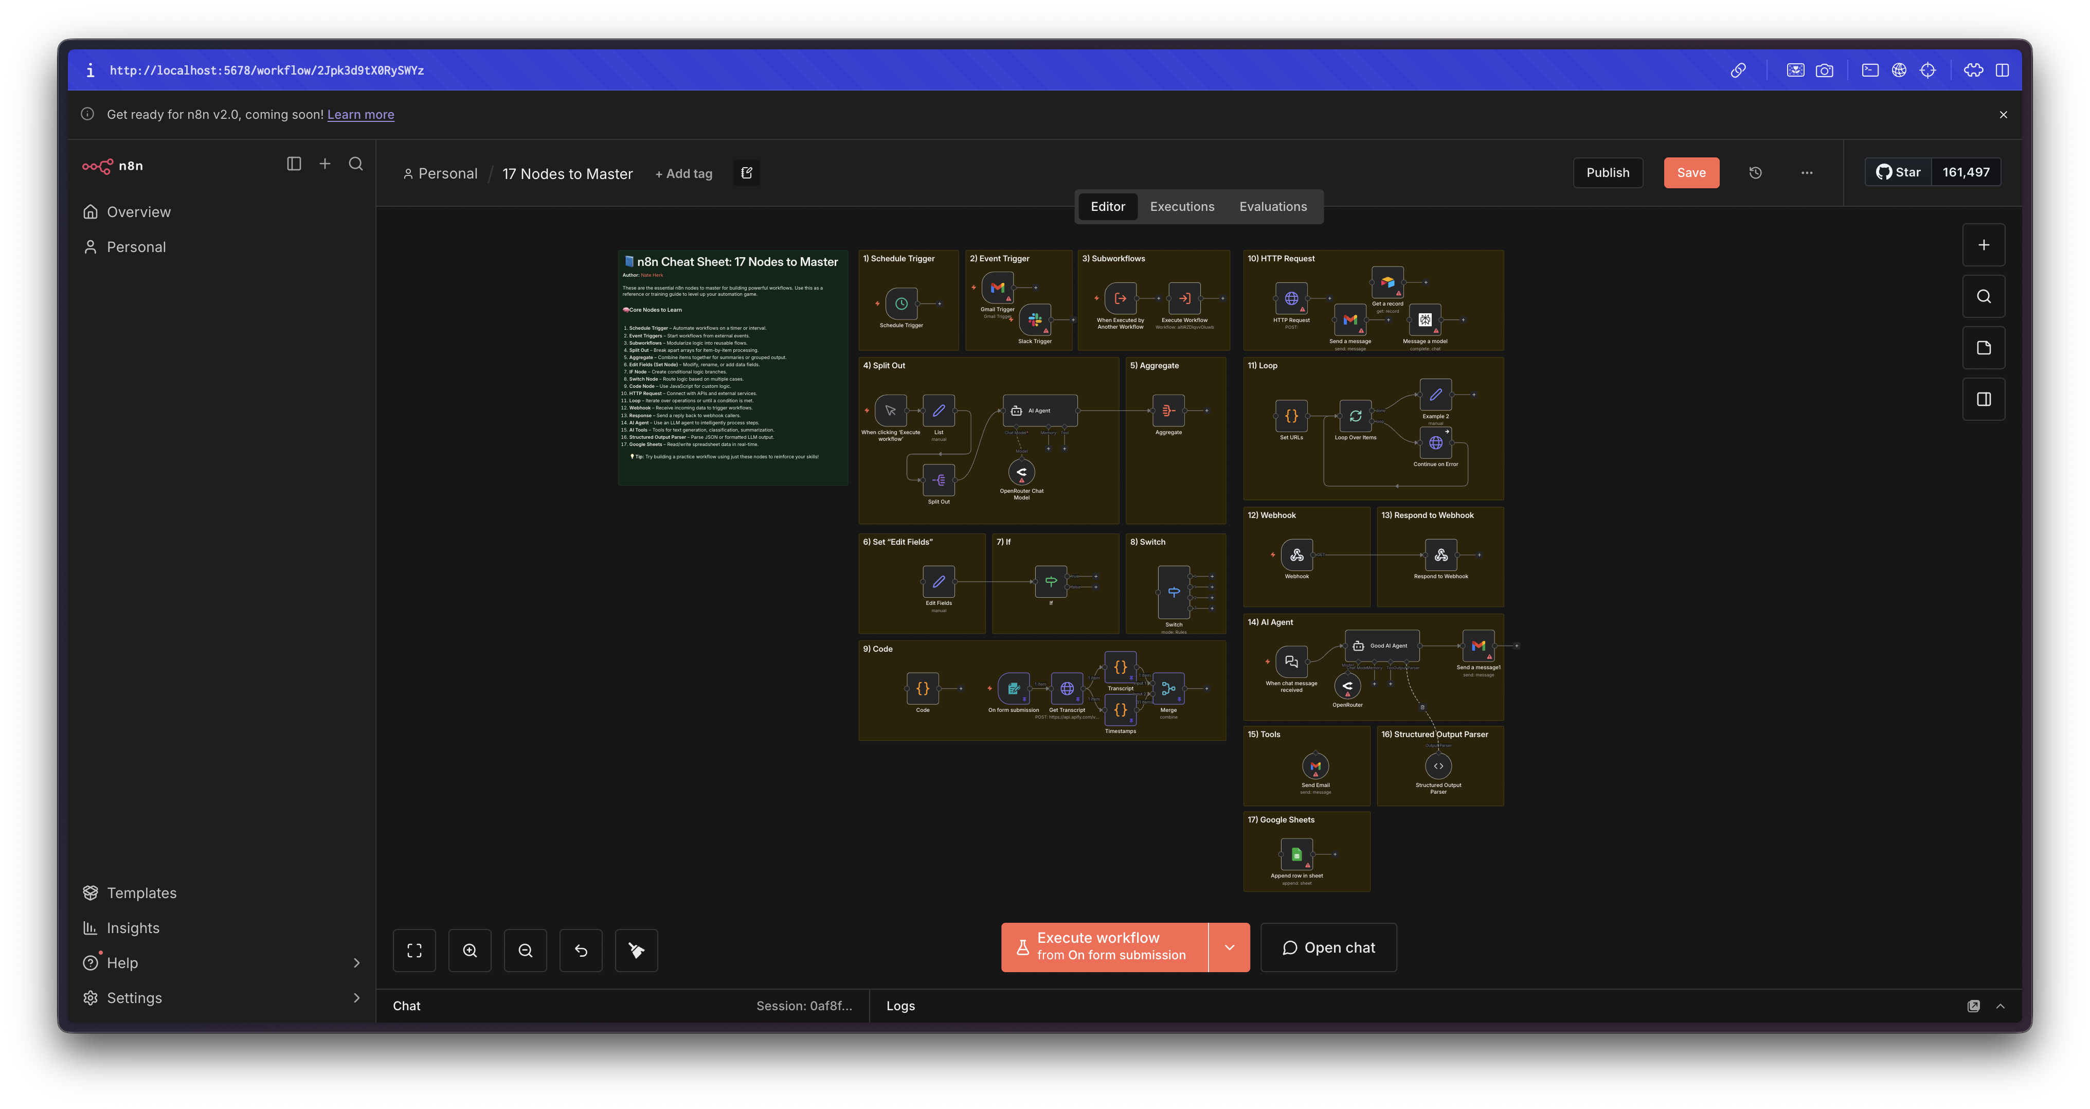Click the Zoom in canvas button

(x=470, y=950)
